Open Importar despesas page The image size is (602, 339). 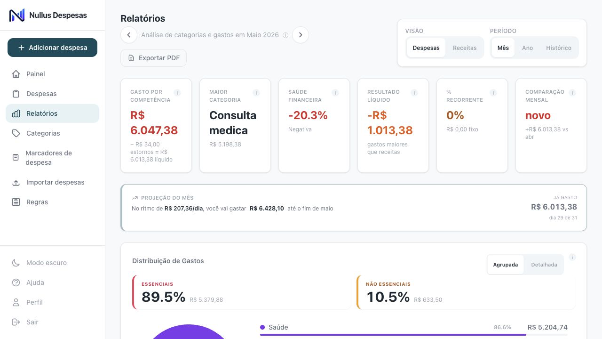[x=53, y=182]
